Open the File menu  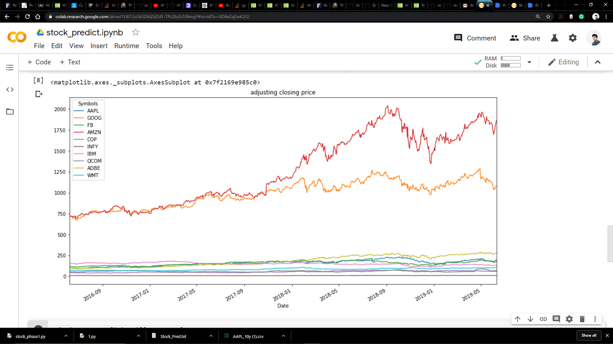(x=39, y=46)
